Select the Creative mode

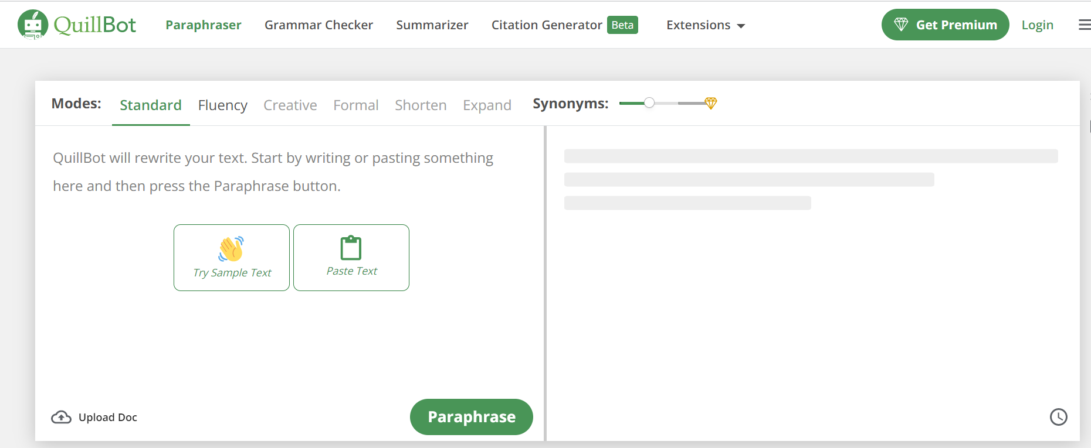(290, 105)
